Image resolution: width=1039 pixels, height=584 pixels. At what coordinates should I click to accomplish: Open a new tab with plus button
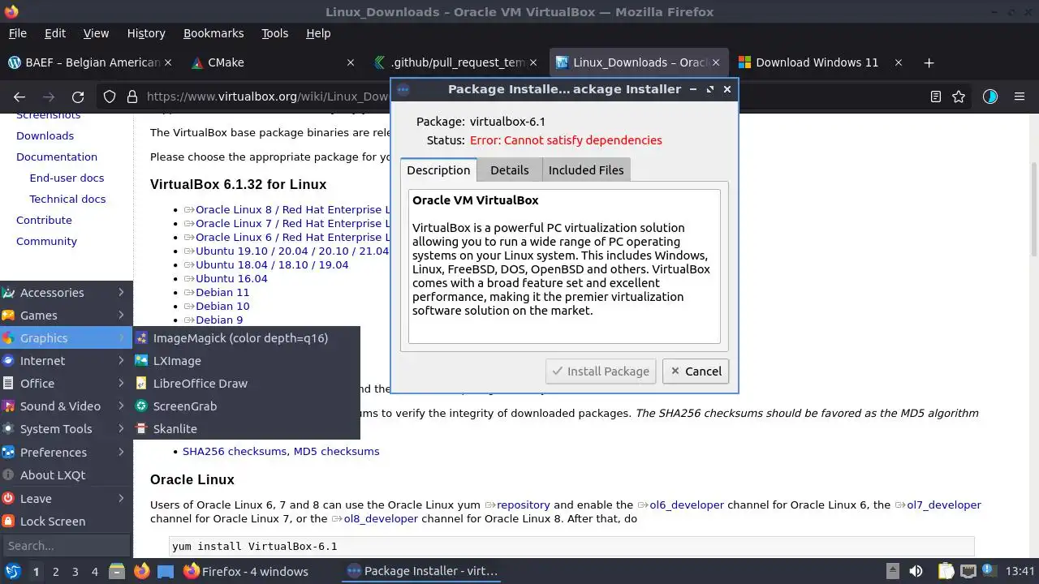click(929, 62)
